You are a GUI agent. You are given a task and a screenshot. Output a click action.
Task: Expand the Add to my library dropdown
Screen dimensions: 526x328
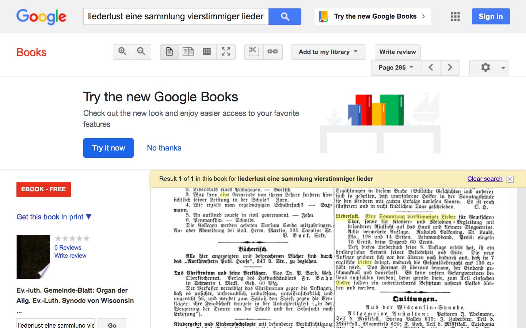pyautogui.click(x=328, y=52)
